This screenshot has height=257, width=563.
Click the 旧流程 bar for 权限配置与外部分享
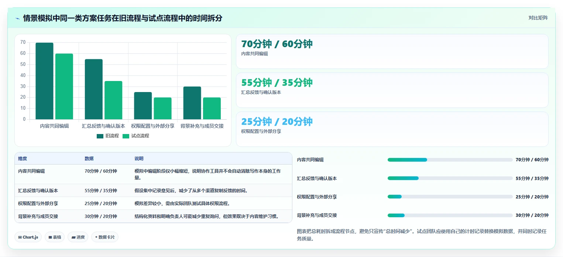(x=143, y=106)
